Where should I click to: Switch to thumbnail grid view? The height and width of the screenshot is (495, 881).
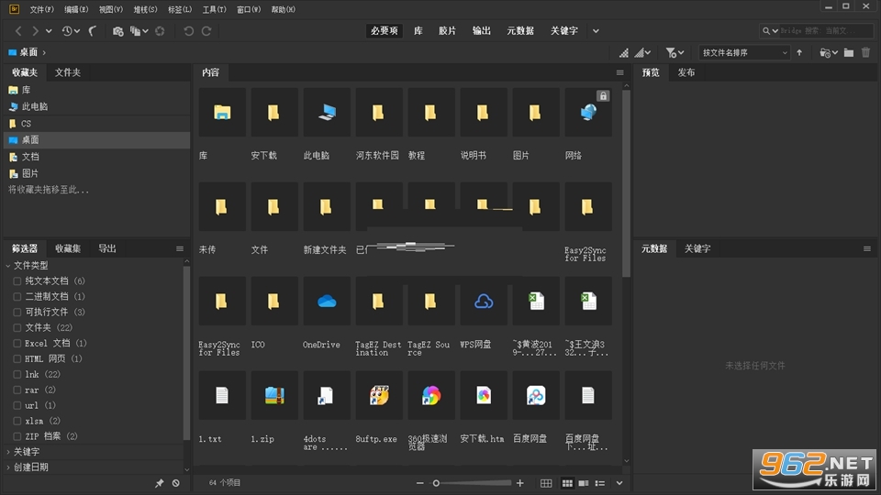coord(567,483)
